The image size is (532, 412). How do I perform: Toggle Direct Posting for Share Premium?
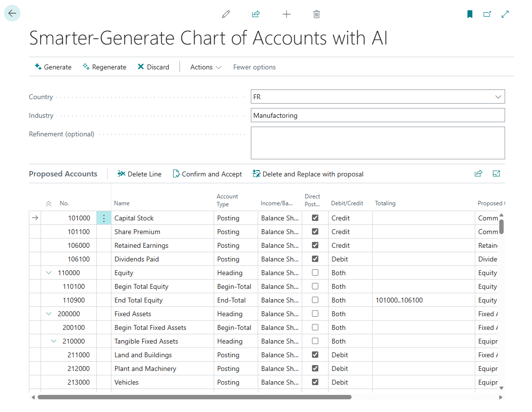pyautogui.click(x=315, y=231)
